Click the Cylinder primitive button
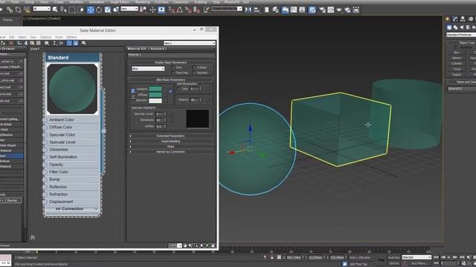 click(457, 64)
